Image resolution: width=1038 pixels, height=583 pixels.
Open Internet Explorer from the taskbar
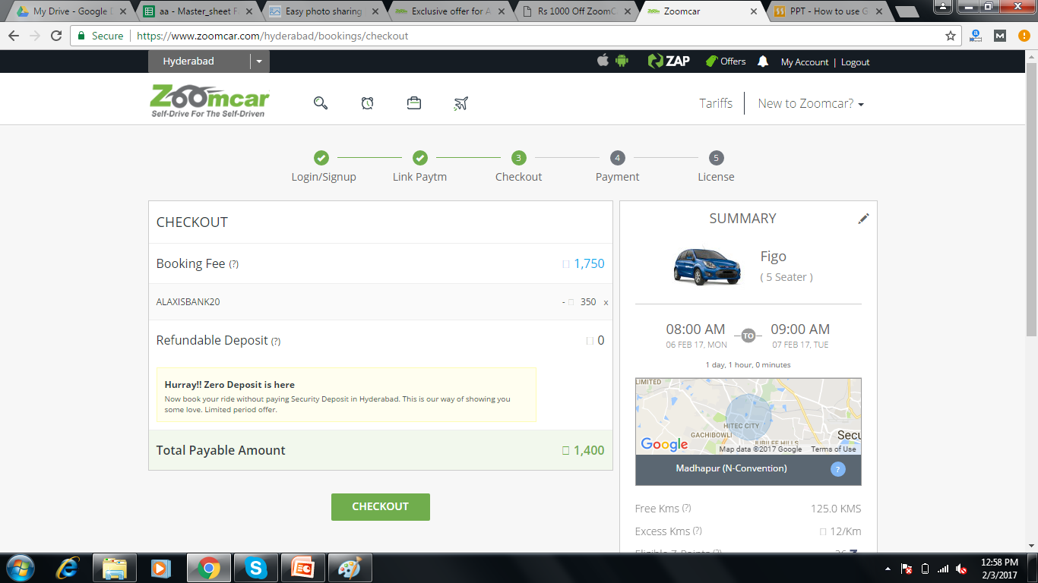68,568
